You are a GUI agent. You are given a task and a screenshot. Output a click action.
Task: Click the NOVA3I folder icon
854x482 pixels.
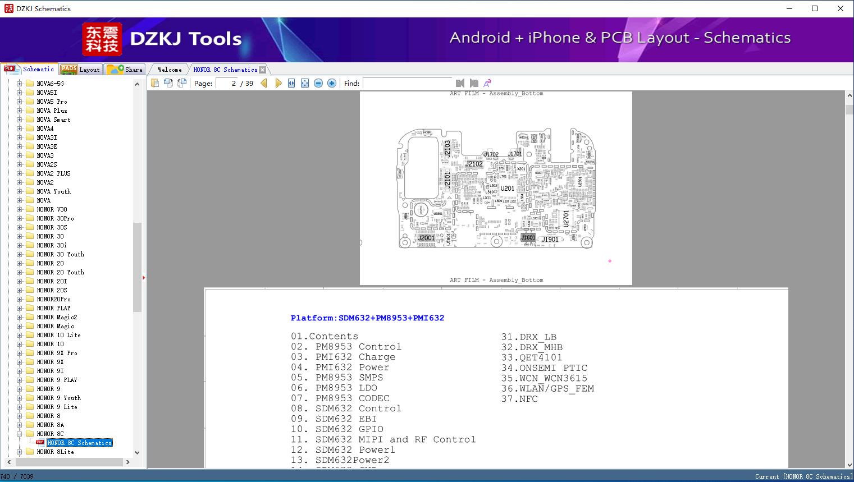pos(30,137)
